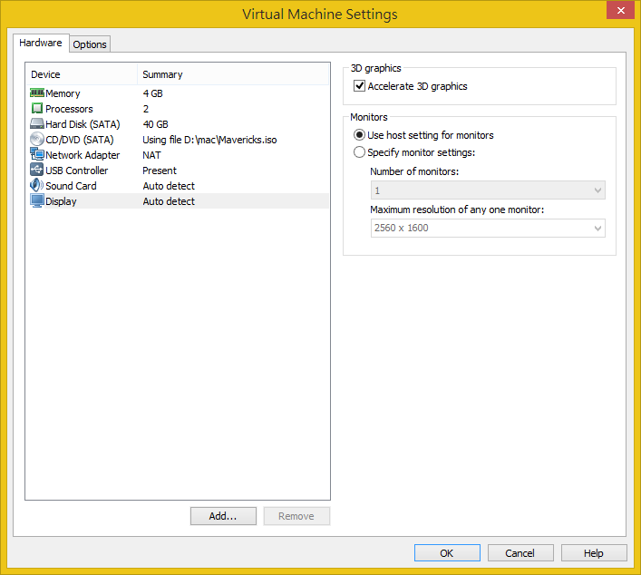Switch to the Hardware tab

tap(41, 43)
